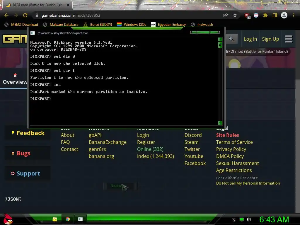300x225 pixels.
Task: Open the Angry Birds start button
Action: (8, 219)
